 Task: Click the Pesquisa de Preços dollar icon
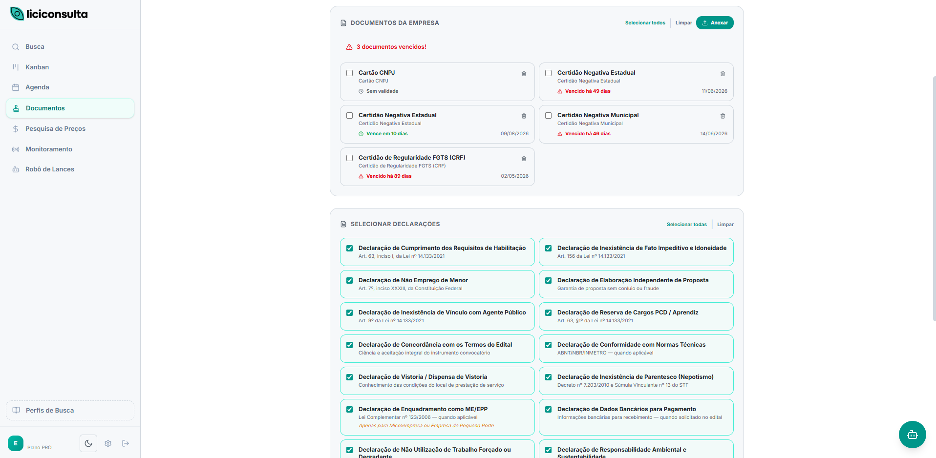(16, 129)
